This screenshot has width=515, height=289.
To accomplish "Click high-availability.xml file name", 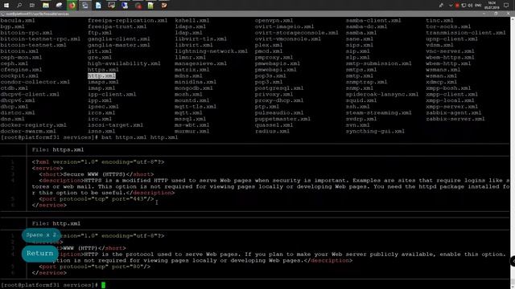I will point(124,63).
